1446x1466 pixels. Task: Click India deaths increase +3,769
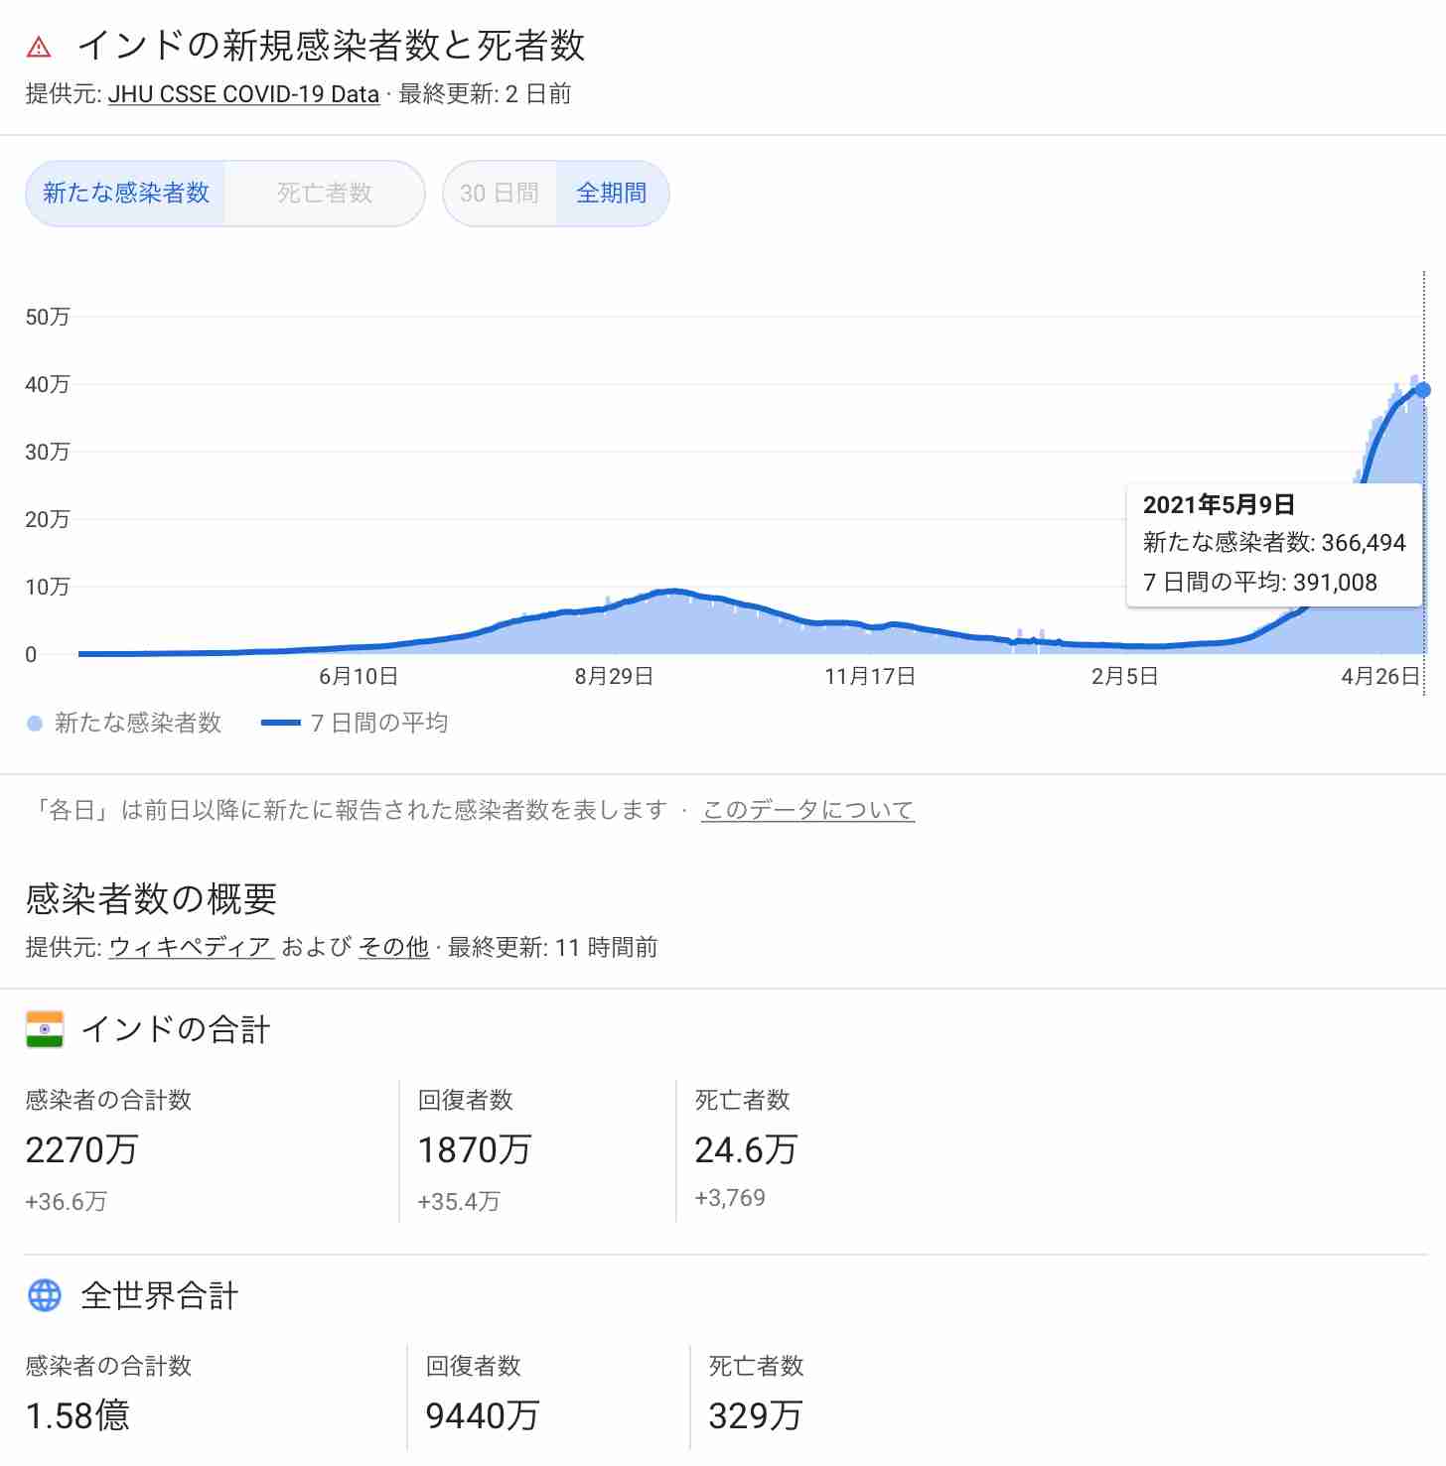(730, 1198)
